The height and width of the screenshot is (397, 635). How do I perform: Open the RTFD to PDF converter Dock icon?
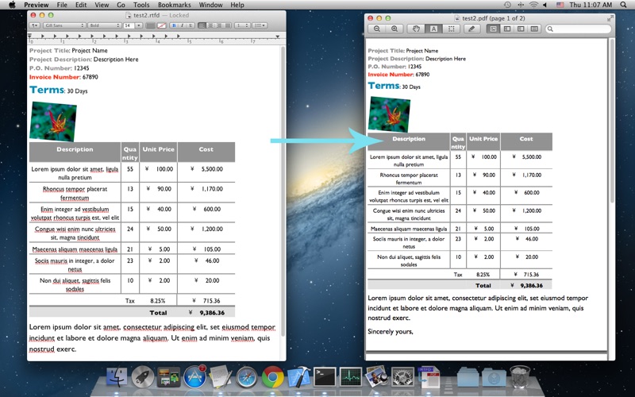(429, 376)
